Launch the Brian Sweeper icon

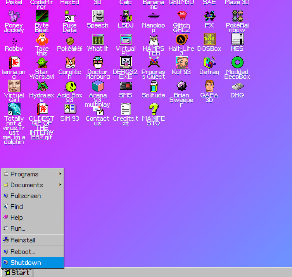181,87
